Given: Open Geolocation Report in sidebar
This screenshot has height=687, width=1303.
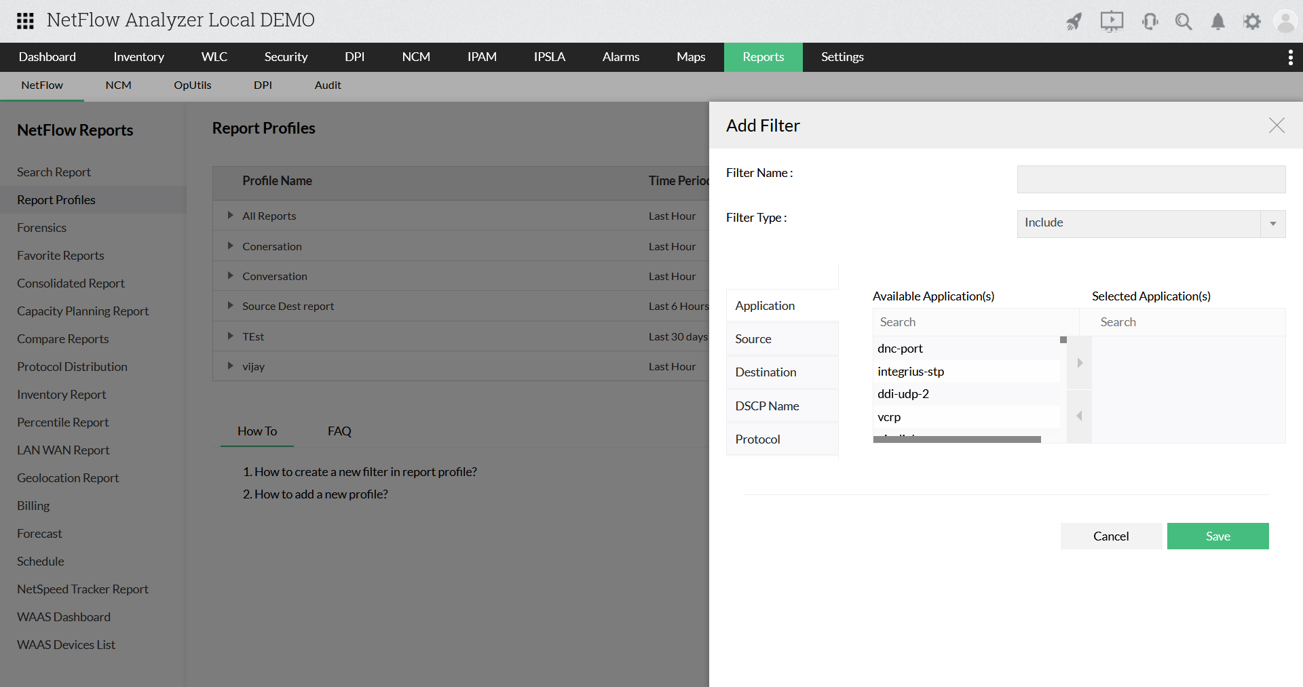Looking at the screenshot, I should [68, 478].
